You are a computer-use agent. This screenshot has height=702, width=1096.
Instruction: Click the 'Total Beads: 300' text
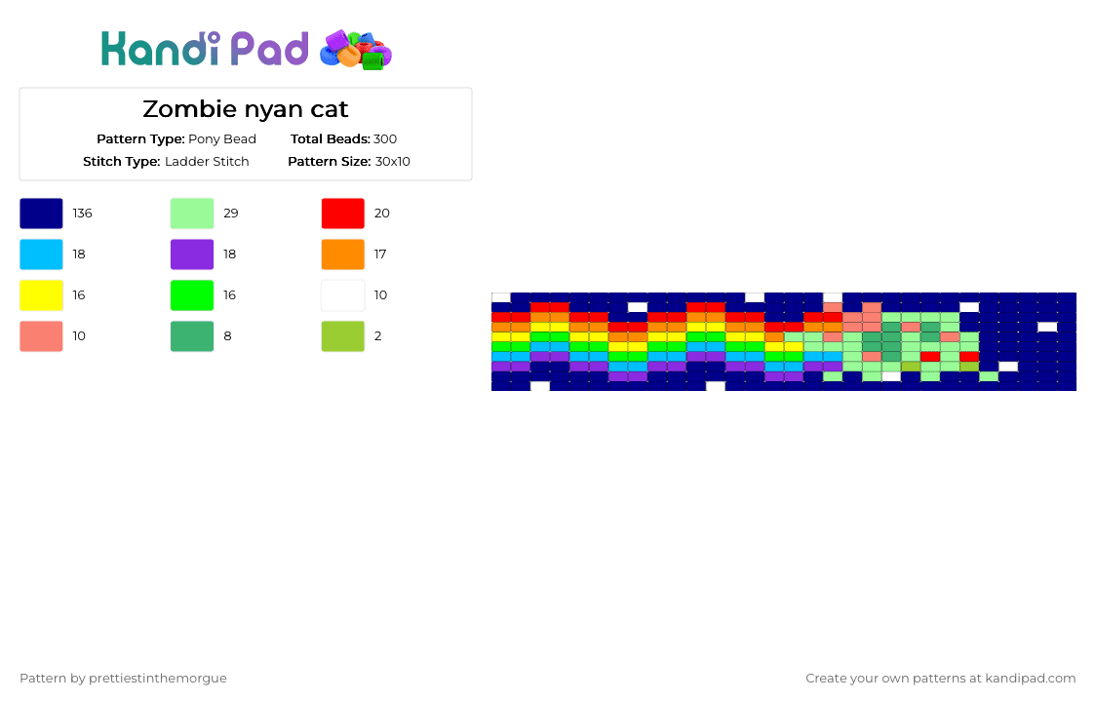pyautogui.click(x=344, y=139)
